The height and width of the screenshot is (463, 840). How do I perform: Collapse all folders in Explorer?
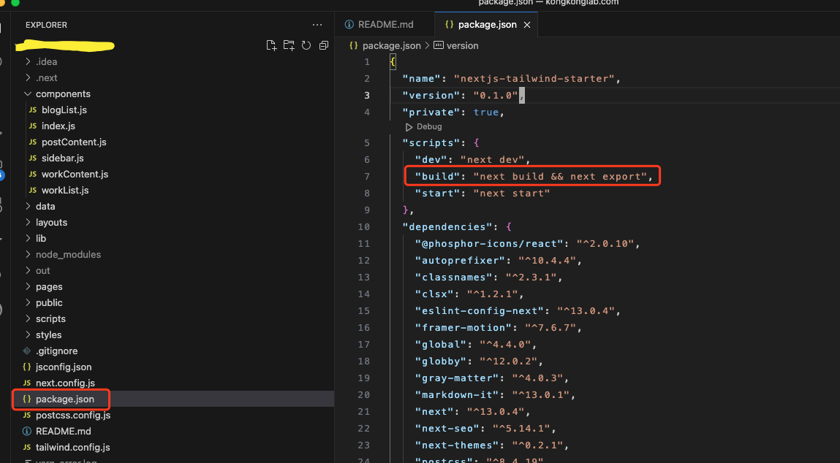323,45
